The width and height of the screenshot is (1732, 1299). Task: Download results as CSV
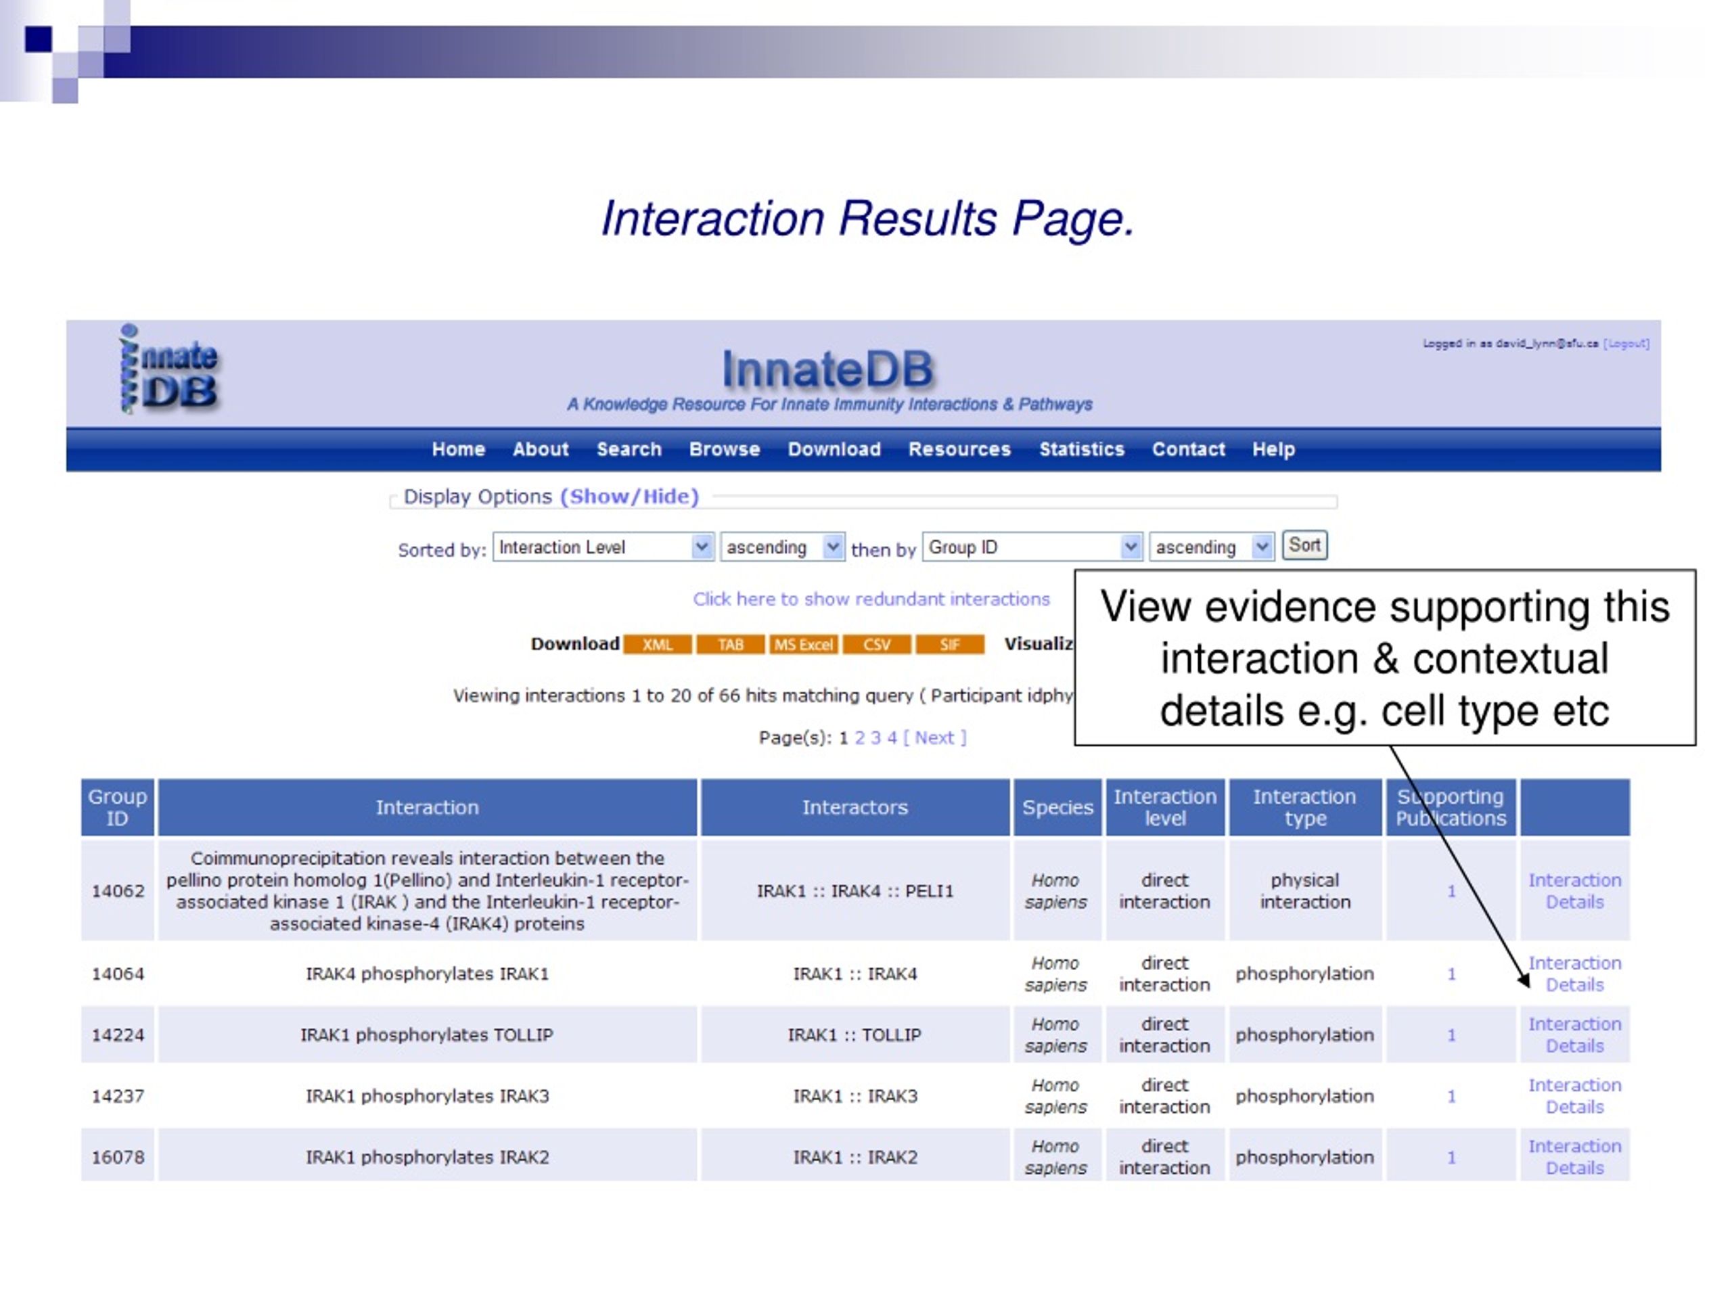point(877,644)
